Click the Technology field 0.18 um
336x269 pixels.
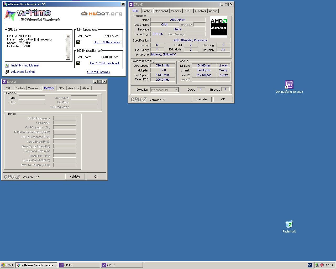157,34
